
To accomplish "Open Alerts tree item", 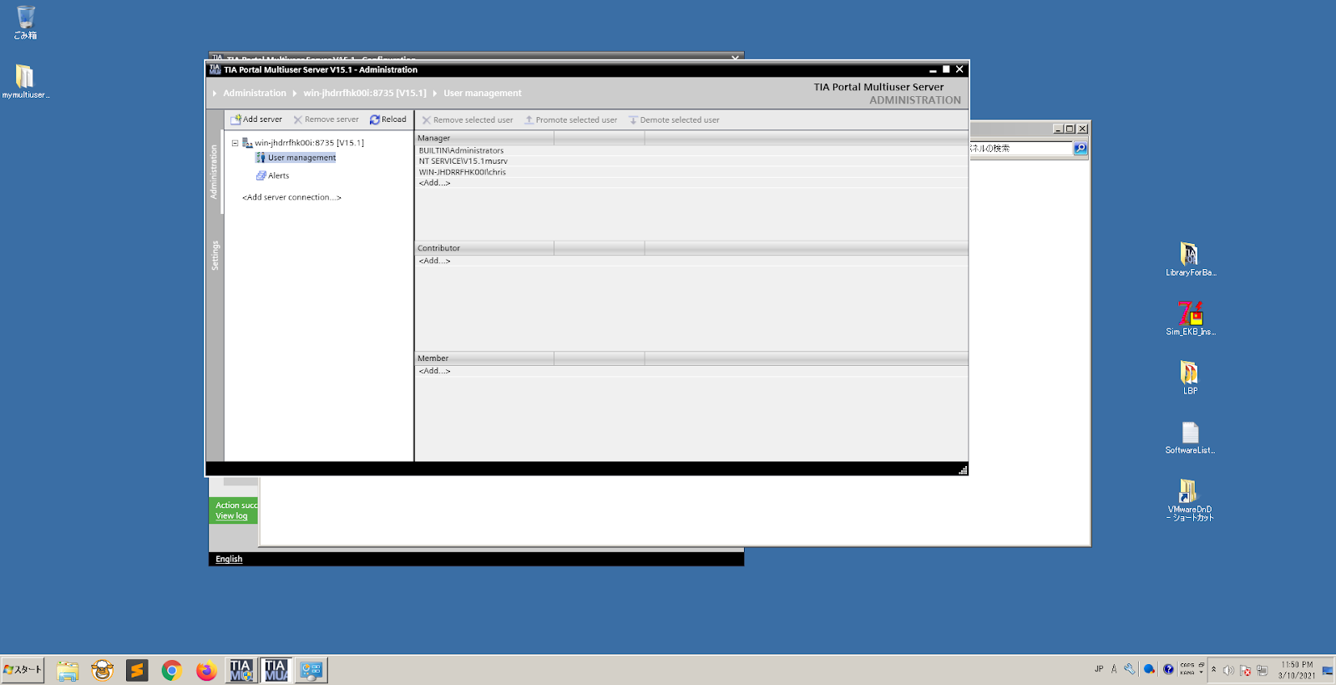I will tap(273, 175).
